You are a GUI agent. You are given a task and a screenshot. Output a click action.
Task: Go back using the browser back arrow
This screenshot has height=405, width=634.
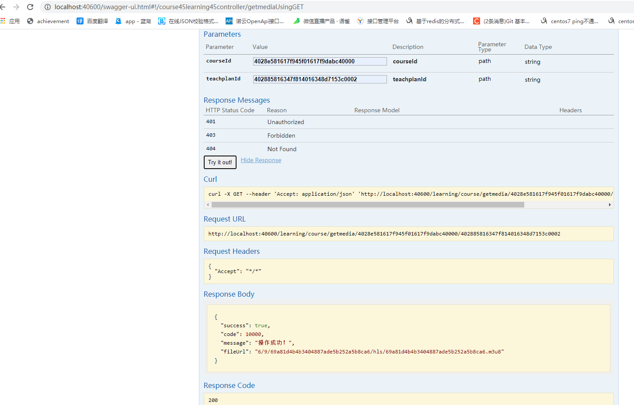[3, 7]
